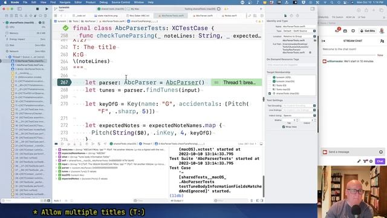Viewport: 387px width, 218px height.
Task: Stop the running test session
Action: tap(37, 8)
